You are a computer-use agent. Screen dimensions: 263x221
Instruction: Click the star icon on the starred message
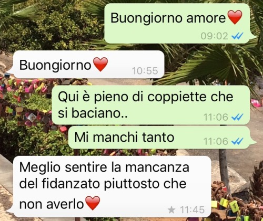[171, 209]
